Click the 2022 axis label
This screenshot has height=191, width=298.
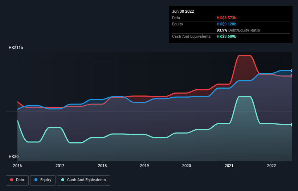[x=272, y=166]
